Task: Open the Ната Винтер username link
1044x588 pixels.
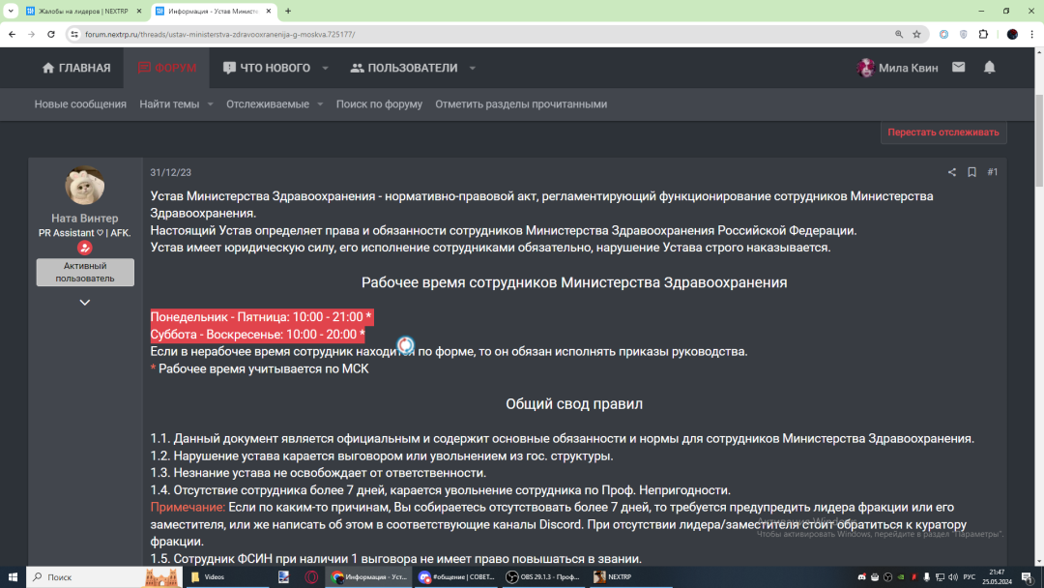Action: point(84,218)
